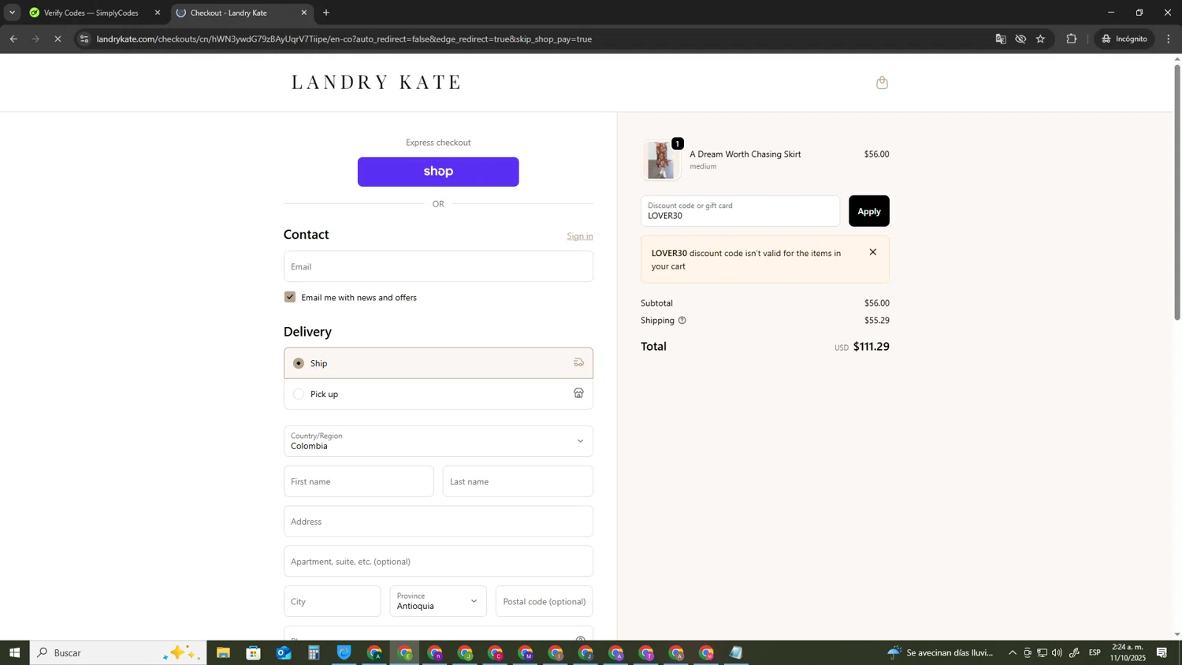
Task: Go back to the previous page
Action: pos(13,39)
